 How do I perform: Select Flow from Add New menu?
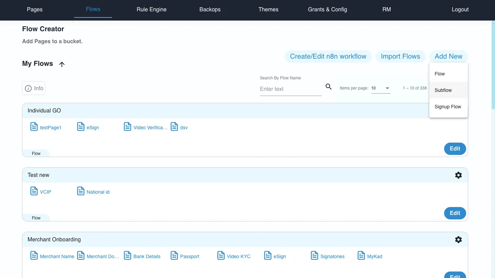pos(449,74)
